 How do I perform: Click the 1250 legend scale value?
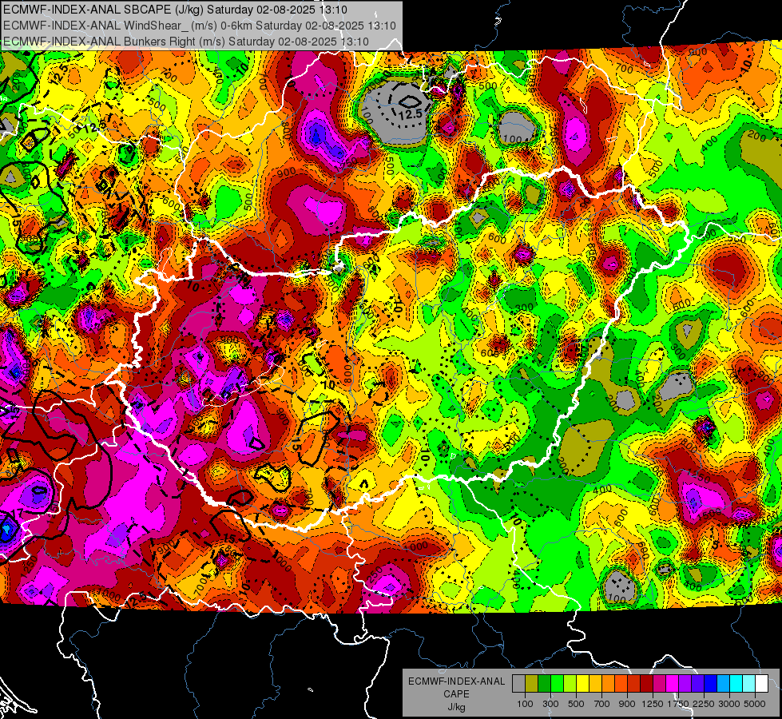(x=653, y=704)
